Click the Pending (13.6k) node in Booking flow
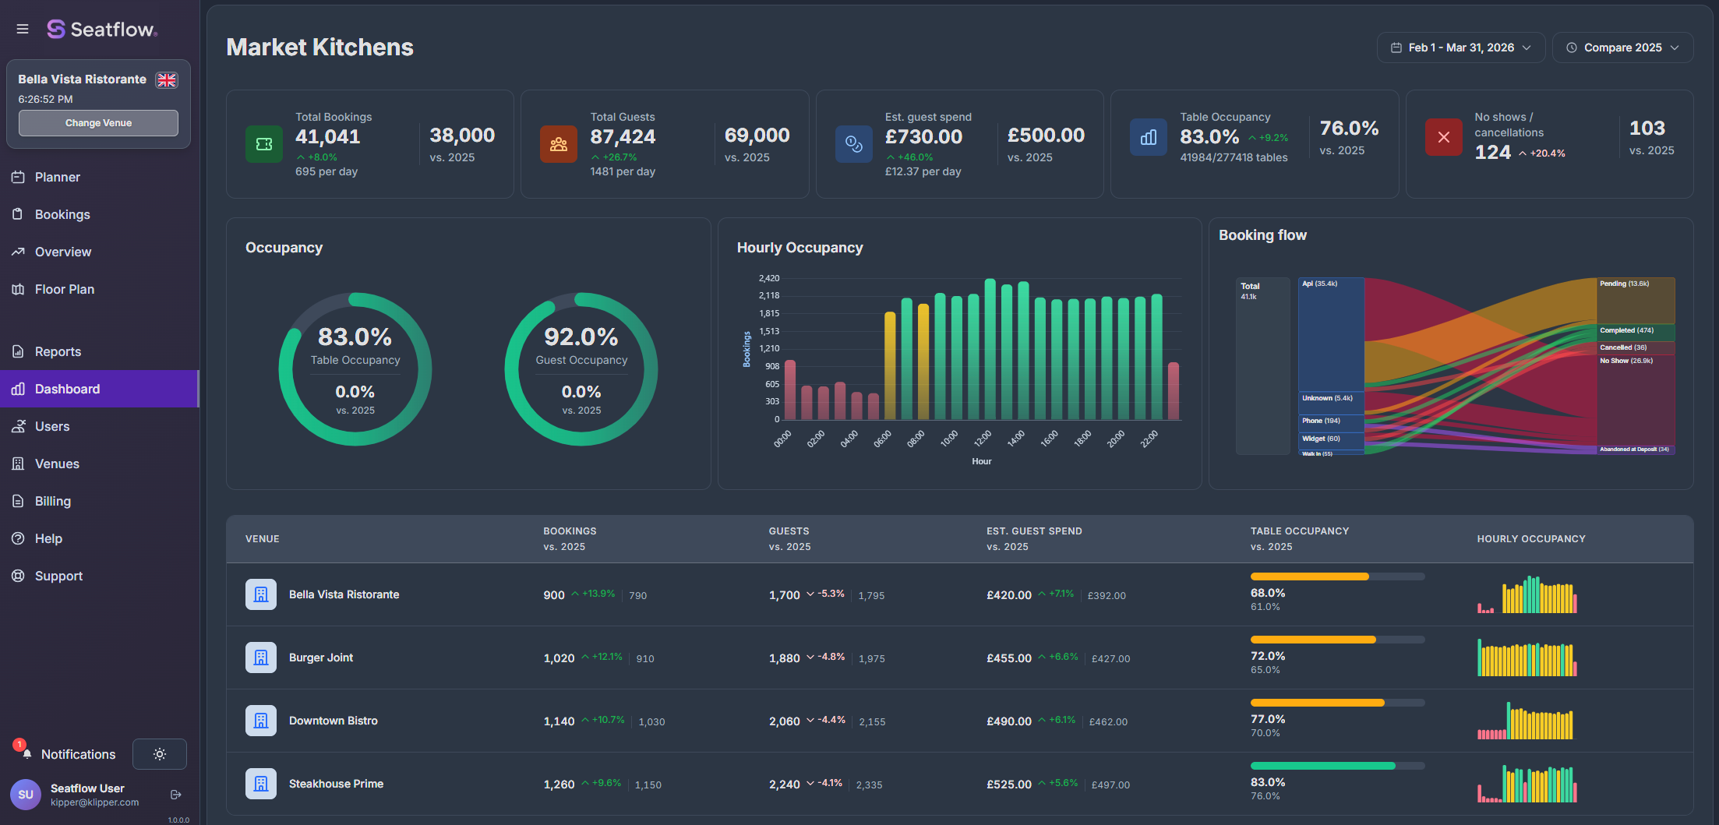This screenshot has height=825, width=1719. [x=1636, y=300]
